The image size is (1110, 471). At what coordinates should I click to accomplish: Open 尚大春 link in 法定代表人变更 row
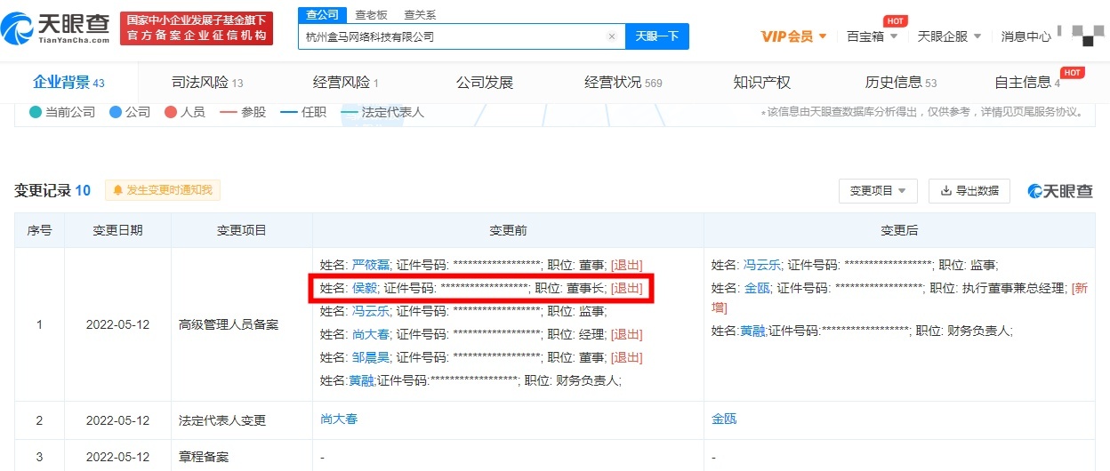pos(339,419)
